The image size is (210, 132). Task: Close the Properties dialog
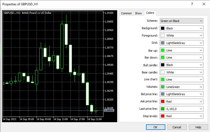coord(204,4)
